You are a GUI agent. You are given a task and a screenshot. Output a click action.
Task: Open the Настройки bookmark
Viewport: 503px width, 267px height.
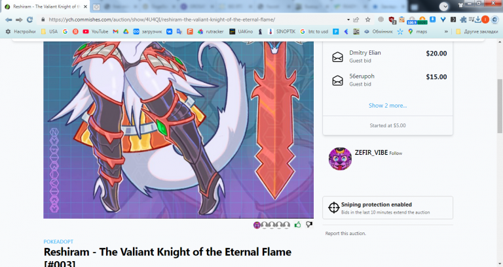20,31
